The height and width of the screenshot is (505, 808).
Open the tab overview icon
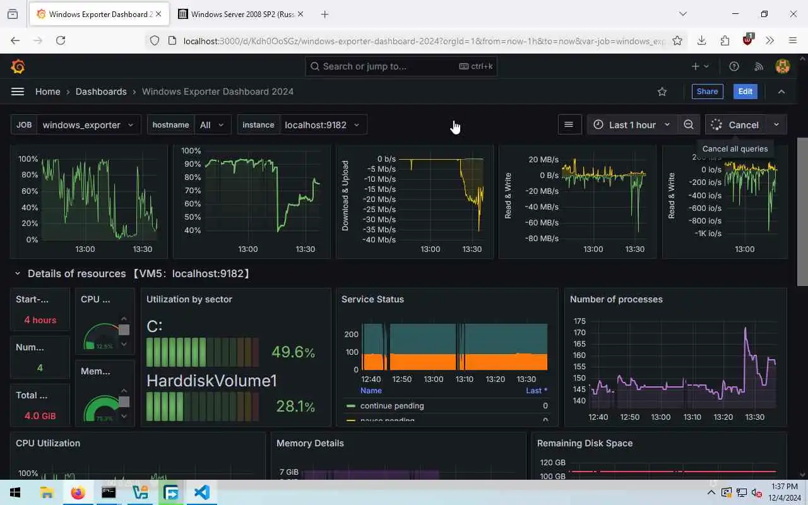tap(13, 14)
